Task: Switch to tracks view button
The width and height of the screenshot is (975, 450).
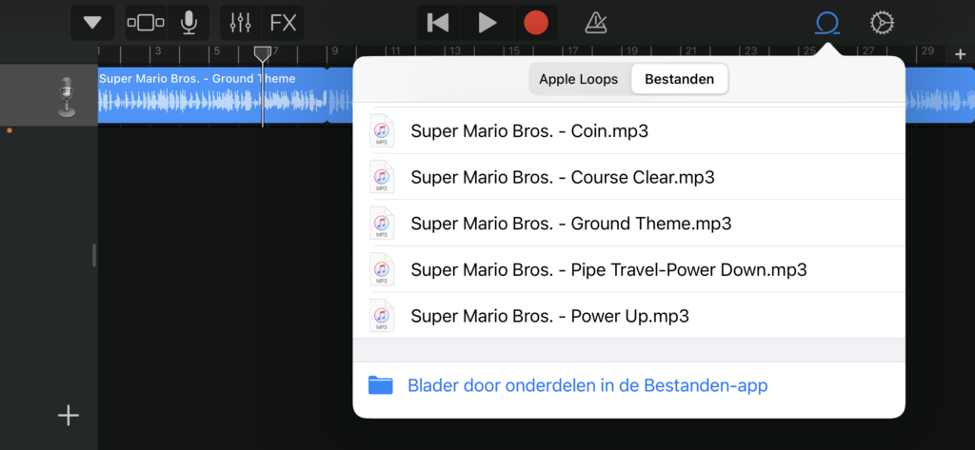Action: click(145, 23)
